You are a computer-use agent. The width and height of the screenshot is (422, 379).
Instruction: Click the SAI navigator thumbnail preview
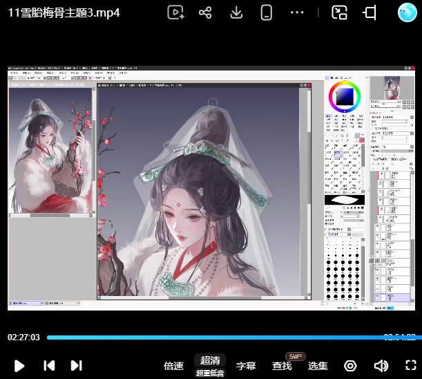pos(392,88)
